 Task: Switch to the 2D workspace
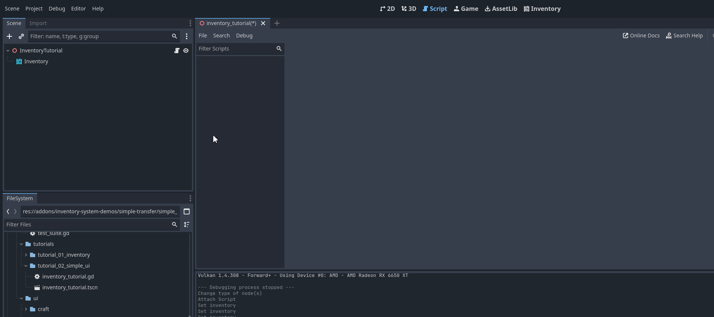point(387,9)
